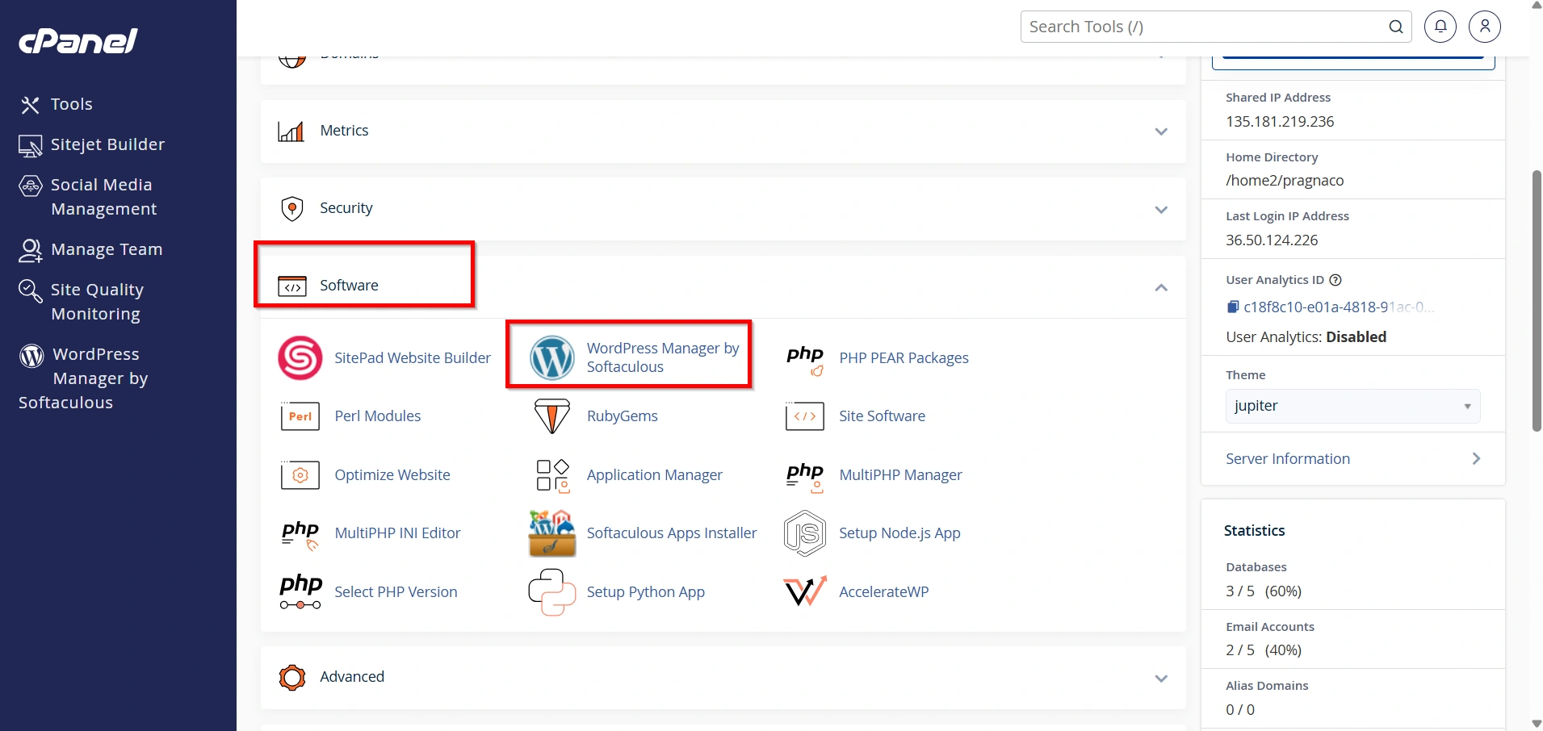The width and height of the screenshot is (1543, 731).
Task: Click the Metrics bar chart icon
Action: (x=291, y=131)
